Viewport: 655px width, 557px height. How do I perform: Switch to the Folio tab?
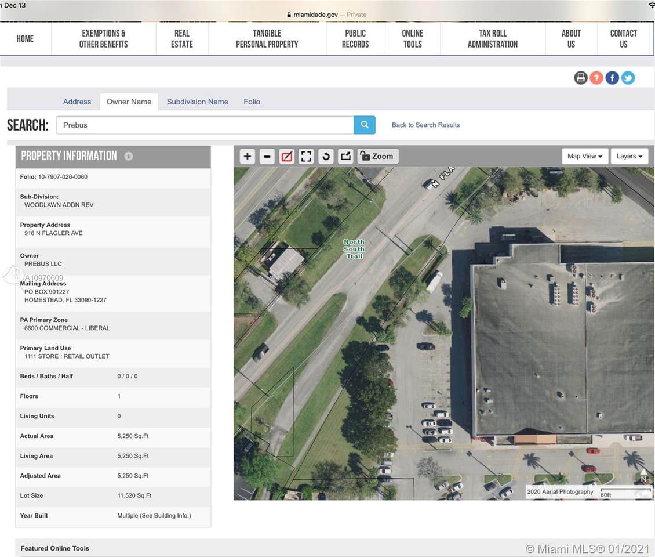pyautogui.click(x=252, y=102)
